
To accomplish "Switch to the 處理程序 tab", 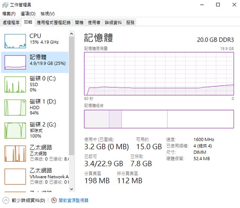I will tap(11, 22).
